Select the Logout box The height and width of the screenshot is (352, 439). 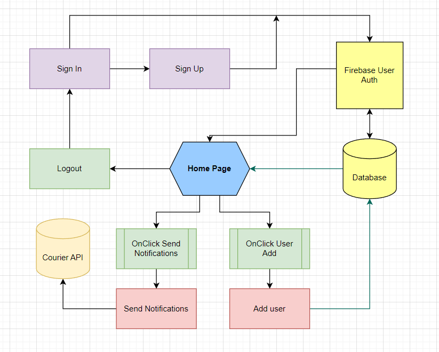[x=69, y=169]
